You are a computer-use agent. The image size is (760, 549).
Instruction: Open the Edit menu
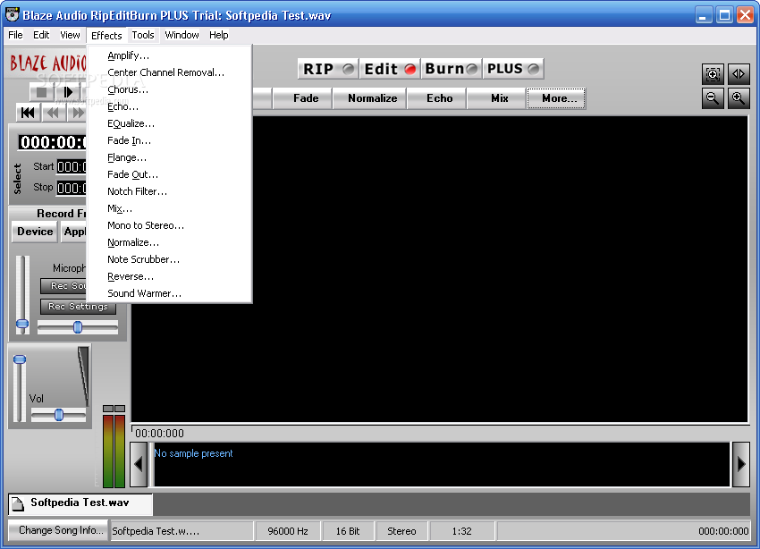pos(41,35)
